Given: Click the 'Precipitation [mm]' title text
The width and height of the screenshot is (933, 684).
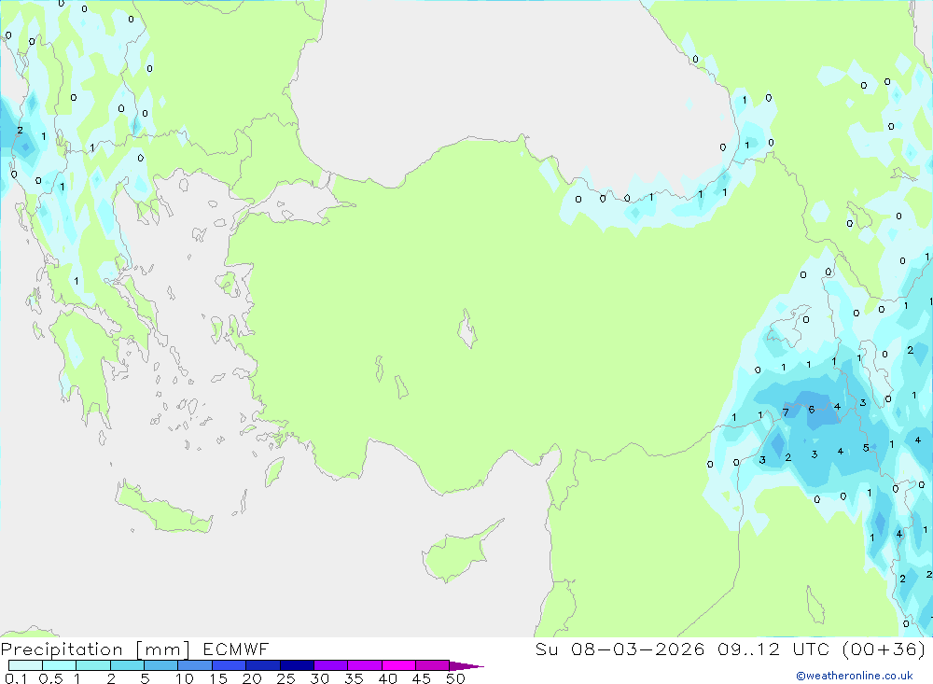Looking at the screenshot, I should tap(95, 649).
